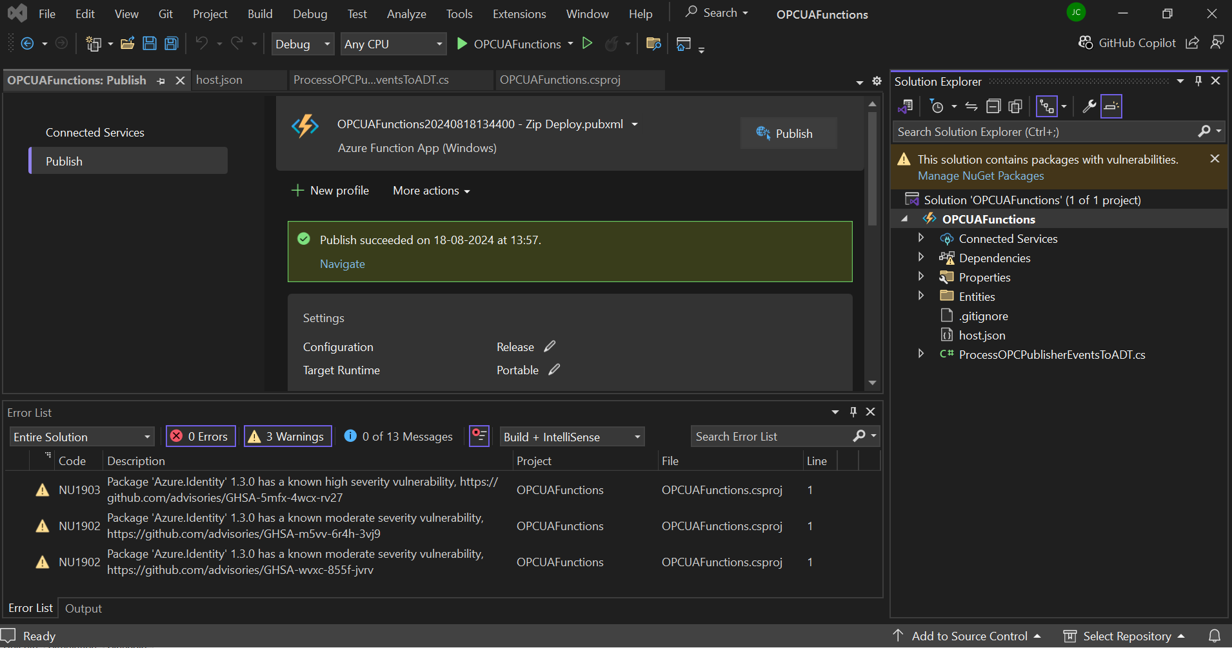Click the New profile button
1232x648 pixels.
pos(330,191)
